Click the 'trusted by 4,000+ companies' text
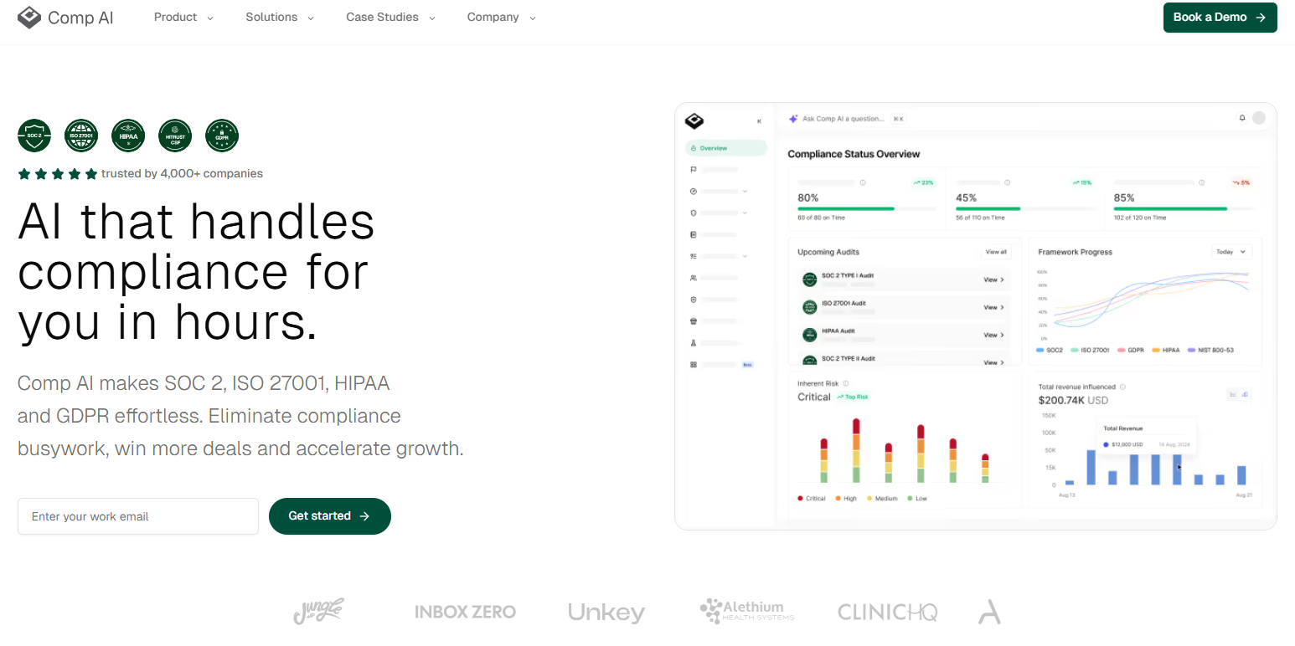This screenshot has height=646, width=1295. [x=182, y=174]
